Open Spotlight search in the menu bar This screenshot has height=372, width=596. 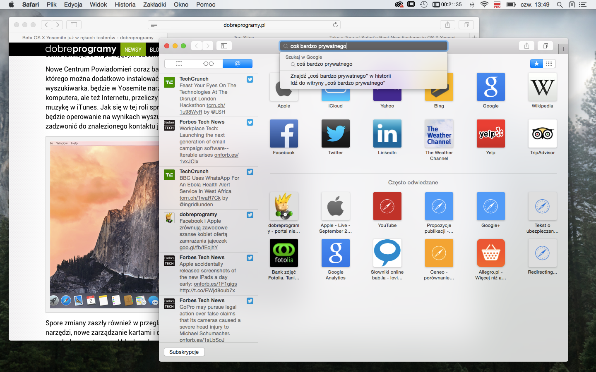[x=560, y=5]
